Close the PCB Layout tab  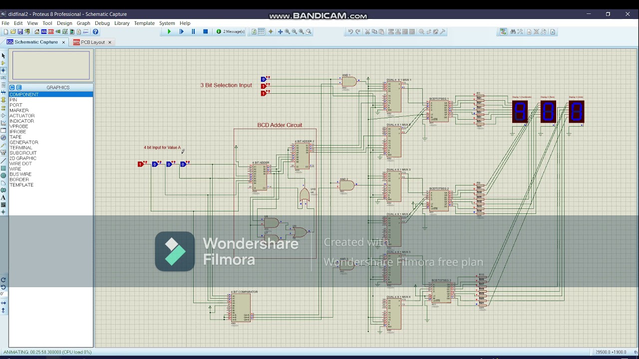(110, 42)
